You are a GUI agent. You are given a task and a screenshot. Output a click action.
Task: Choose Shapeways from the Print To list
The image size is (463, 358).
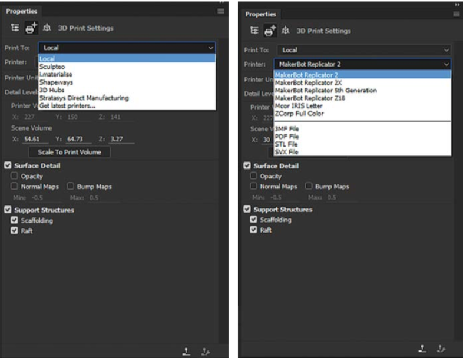pos(56,82)
